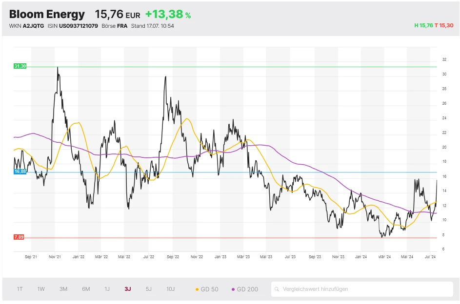Click the red 7,89 low marker
460x304 pixels.
tap(19, 237)
